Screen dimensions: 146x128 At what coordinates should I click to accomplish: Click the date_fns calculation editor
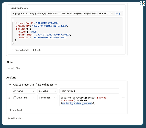pyautogui.click(x=89, y=101)
